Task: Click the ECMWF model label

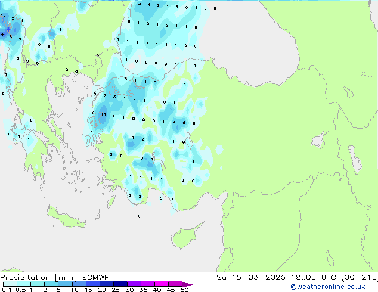Action: [96, 278]
